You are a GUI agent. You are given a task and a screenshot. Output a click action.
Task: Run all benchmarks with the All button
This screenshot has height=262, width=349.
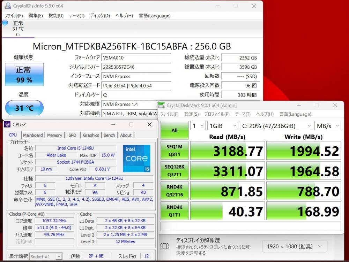[x=174, y=130]
